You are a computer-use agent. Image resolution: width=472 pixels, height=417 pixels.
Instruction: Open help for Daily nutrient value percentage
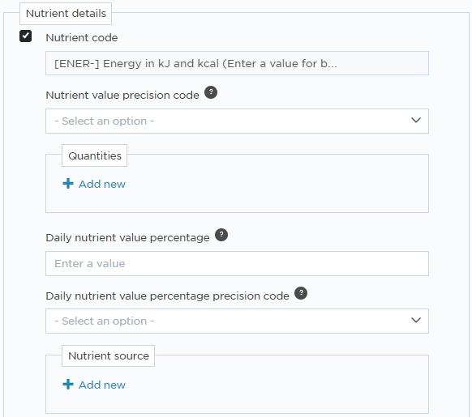click(x=221, y=235)
